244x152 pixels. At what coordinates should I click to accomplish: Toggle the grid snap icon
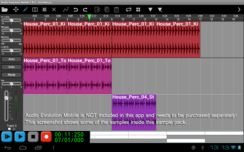pyautogui.click(x=44, y=10)
